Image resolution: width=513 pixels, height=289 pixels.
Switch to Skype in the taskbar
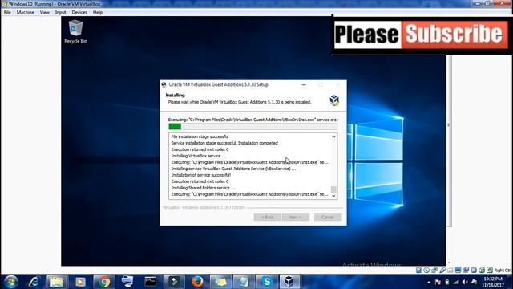(267, 282)
